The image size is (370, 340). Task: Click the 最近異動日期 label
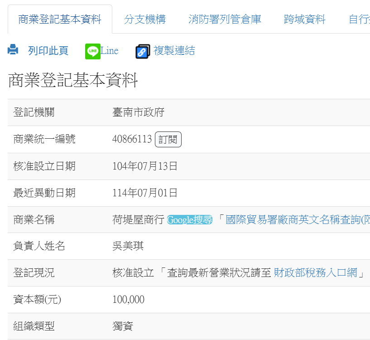44,193
